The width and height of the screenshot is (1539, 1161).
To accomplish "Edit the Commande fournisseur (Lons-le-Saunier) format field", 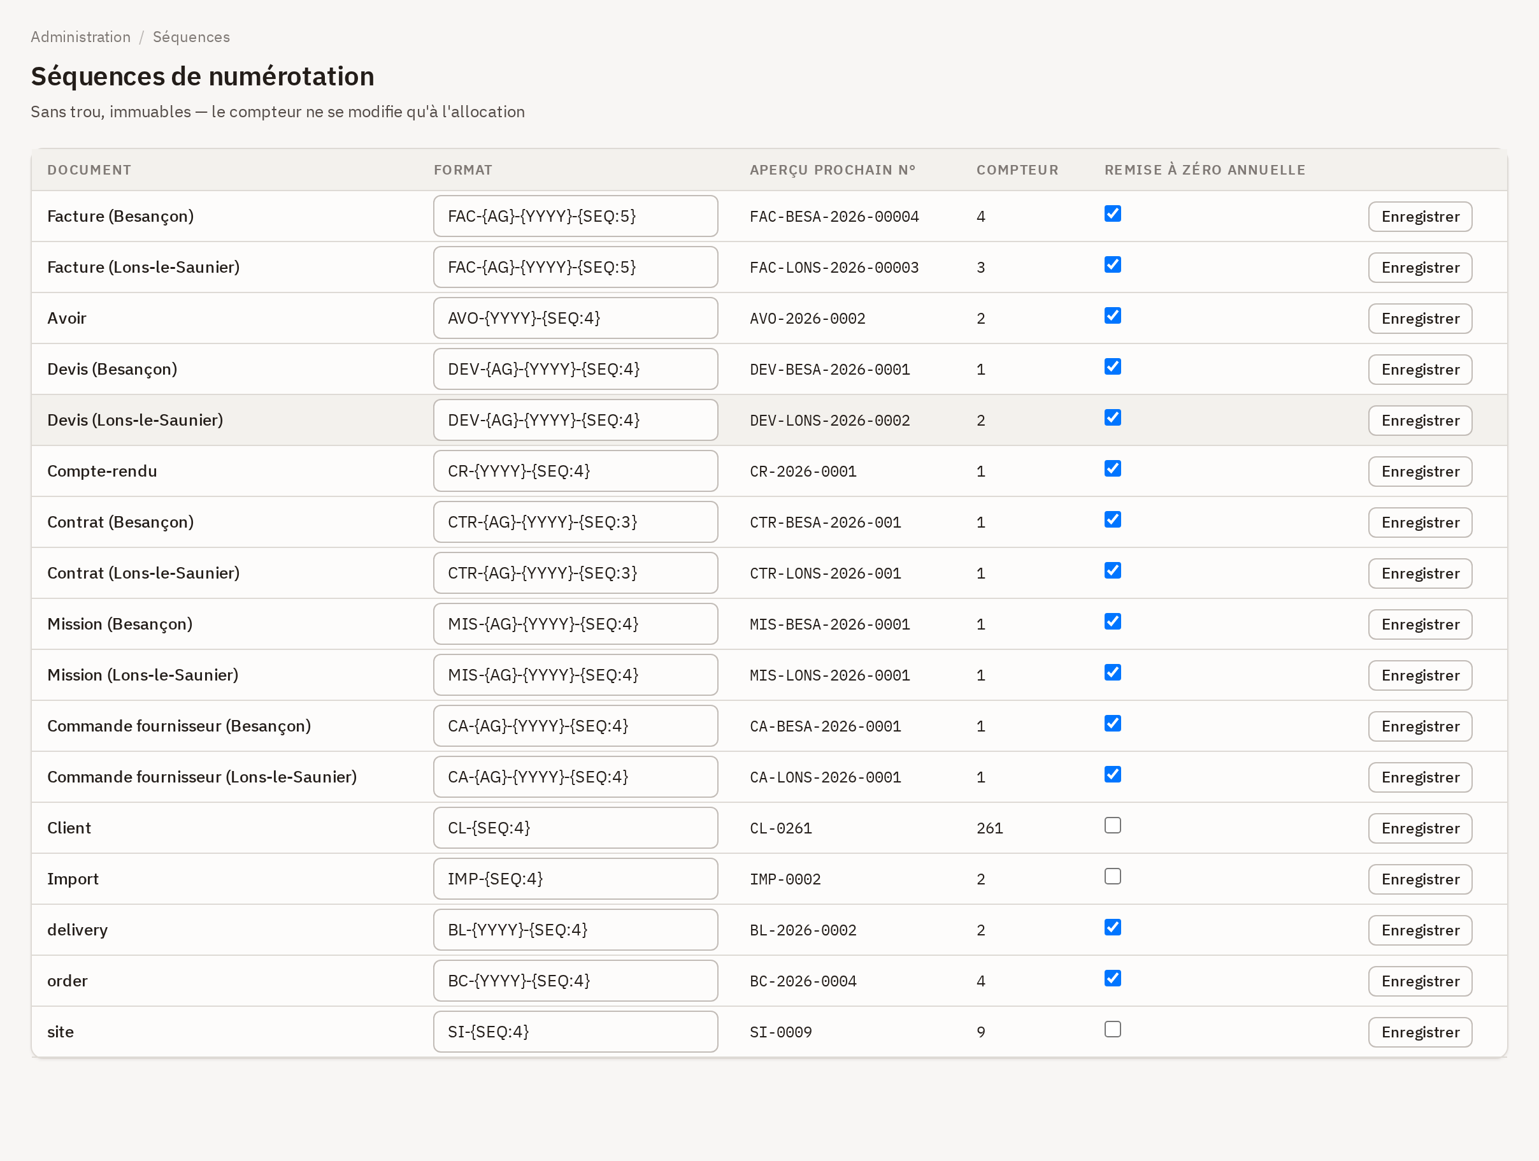I will coord(575,777).
